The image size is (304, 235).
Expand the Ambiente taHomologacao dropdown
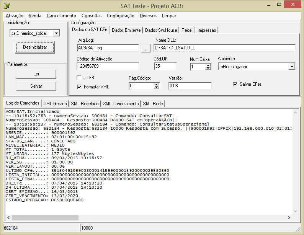[x=292, y=67]
